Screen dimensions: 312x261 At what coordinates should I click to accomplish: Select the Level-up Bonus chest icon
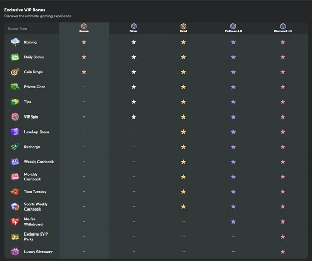(15, 132)
